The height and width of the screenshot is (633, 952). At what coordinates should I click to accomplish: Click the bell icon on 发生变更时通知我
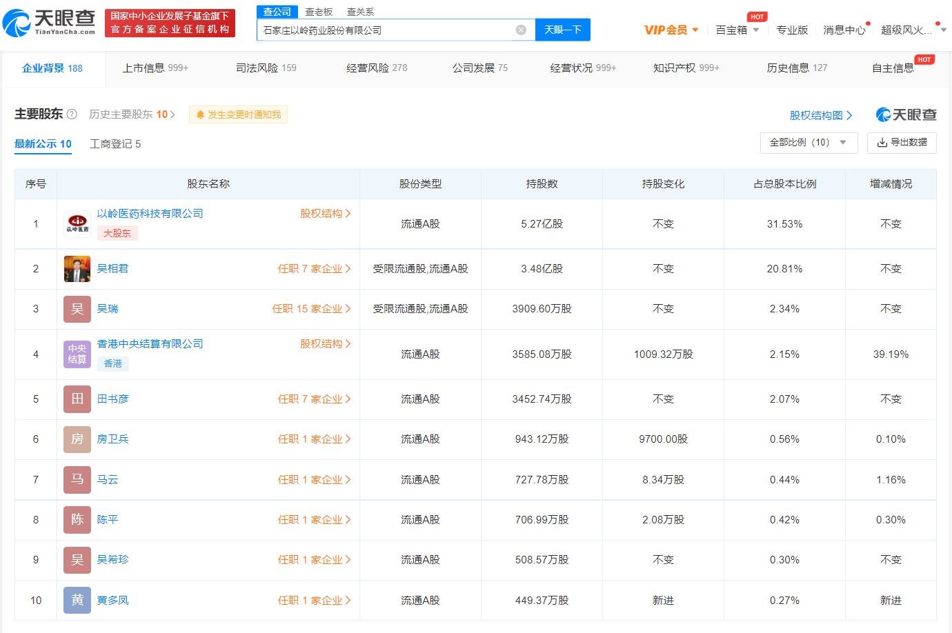pos(200,114)
